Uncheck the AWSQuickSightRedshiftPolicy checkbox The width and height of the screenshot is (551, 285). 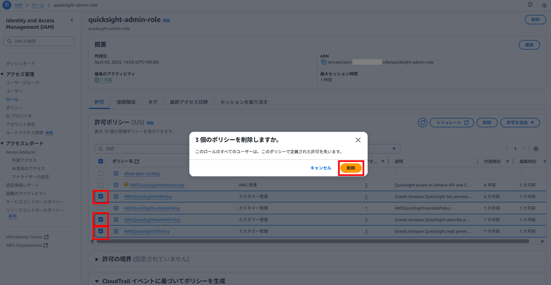tap(101, 220)
